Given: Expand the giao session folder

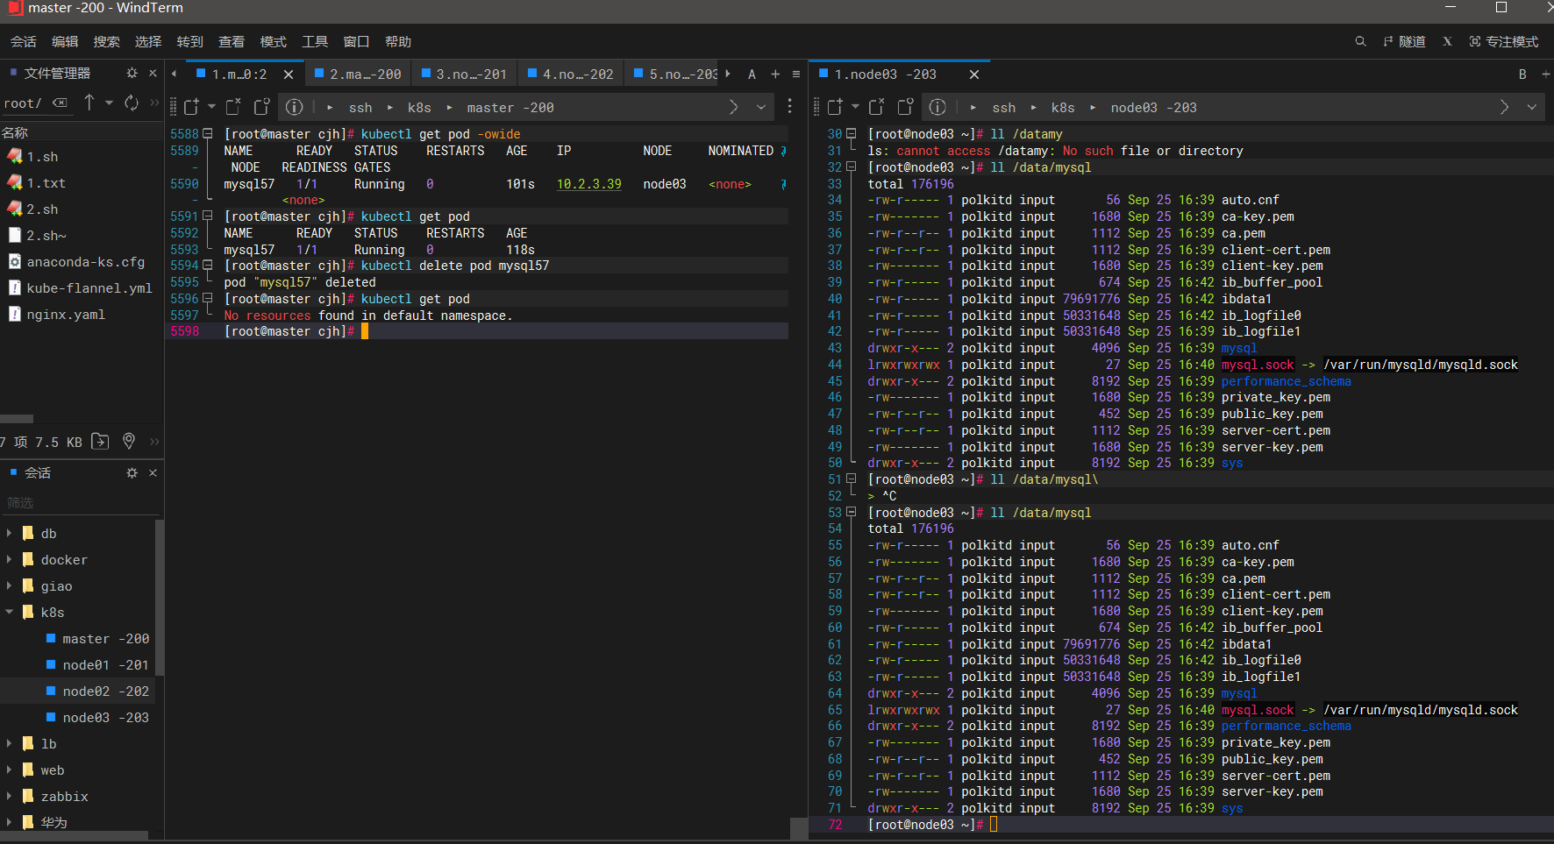Looking at the screenshot, I should pyautogui.click(x=9, y=585).
